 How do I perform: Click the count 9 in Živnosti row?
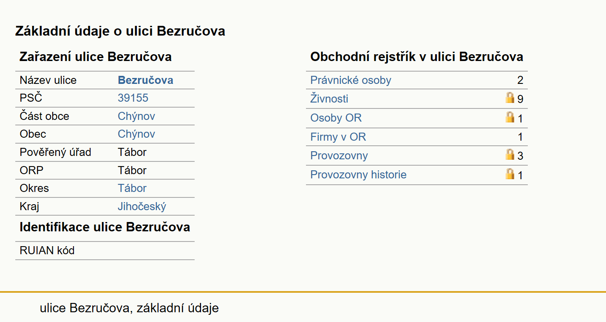pos(520,99)
